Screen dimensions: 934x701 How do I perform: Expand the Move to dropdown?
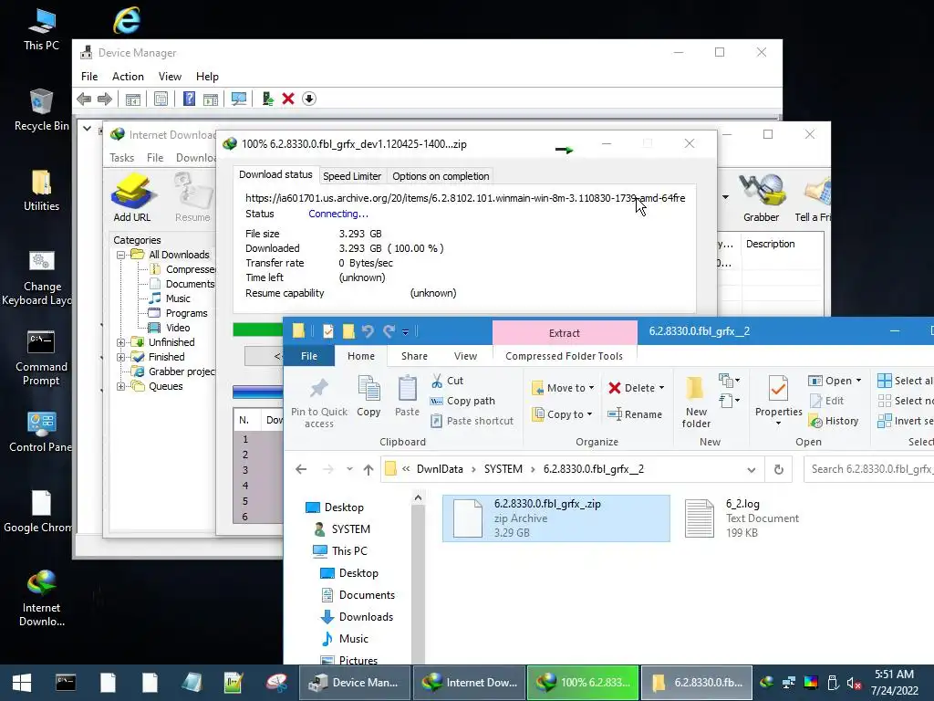(591, 388)
